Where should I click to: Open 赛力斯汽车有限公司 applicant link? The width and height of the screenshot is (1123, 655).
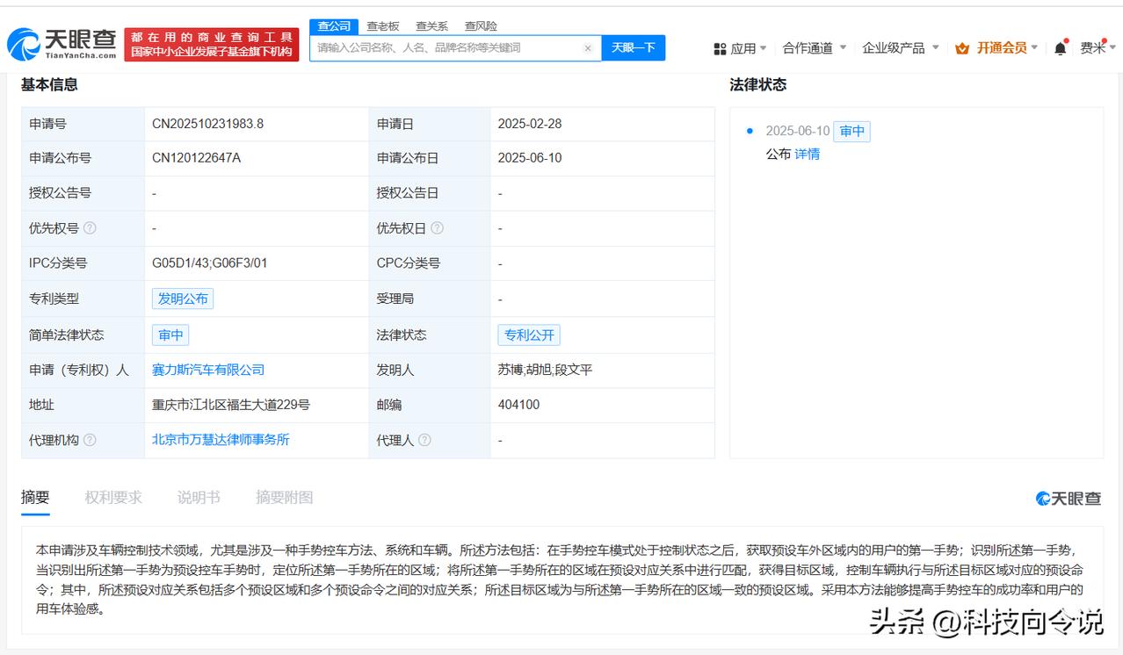(208, 370)
